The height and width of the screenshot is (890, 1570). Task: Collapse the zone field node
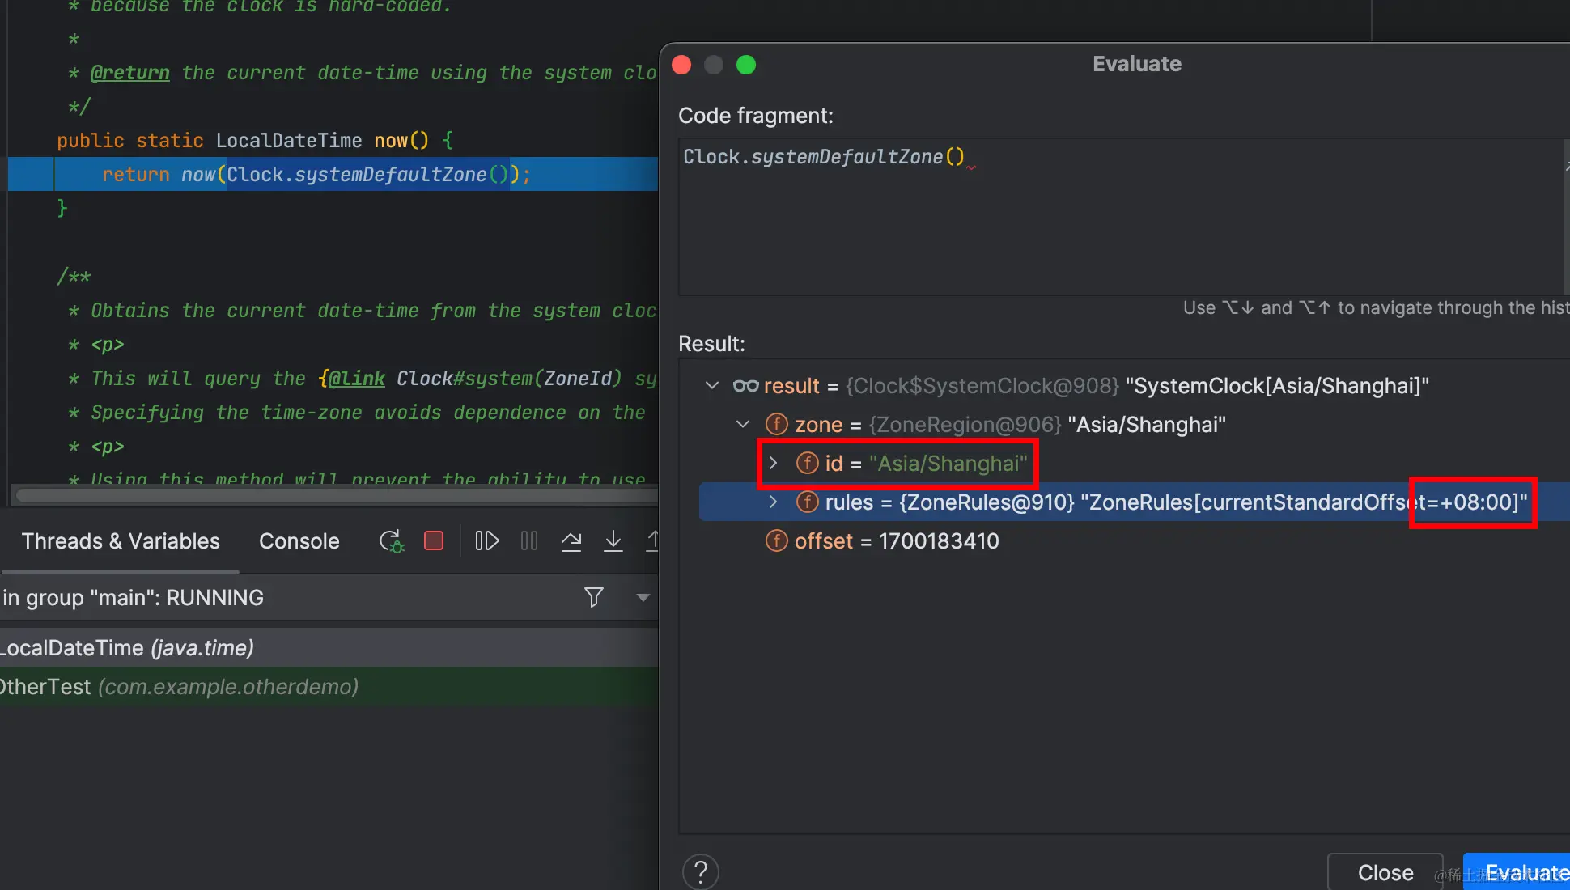pos(743,425)
